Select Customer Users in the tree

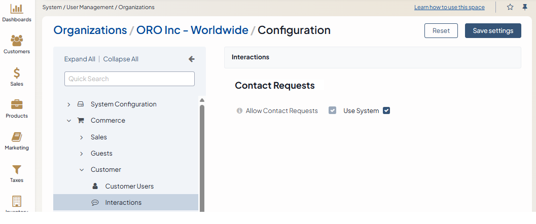tap(129, 186)
